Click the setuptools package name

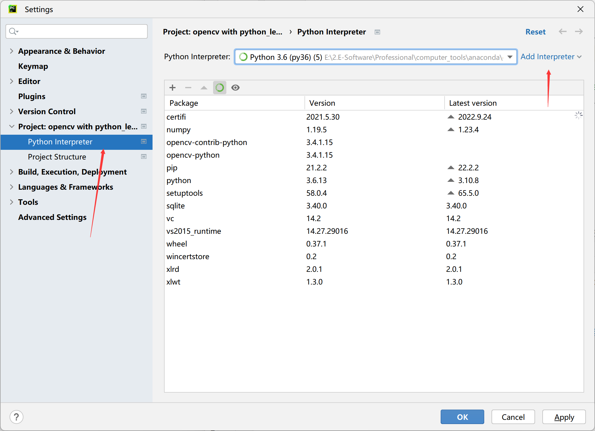pos(185,193)
